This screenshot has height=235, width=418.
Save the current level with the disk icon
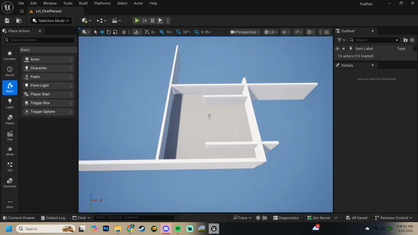[7, 20]
